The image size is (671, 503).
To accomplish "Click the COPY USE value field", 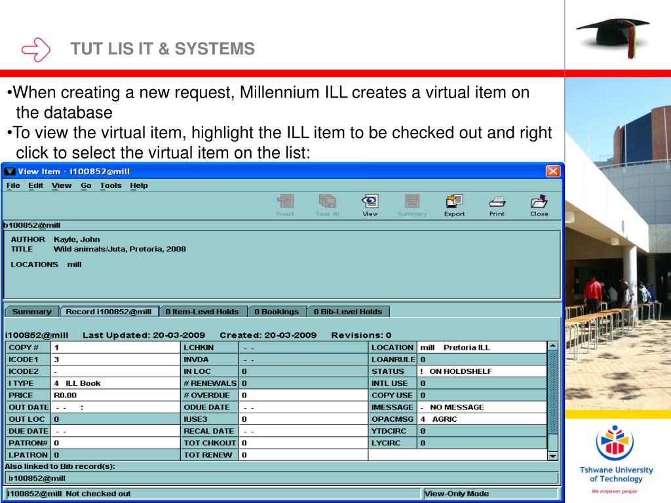I will pos(482,395).
